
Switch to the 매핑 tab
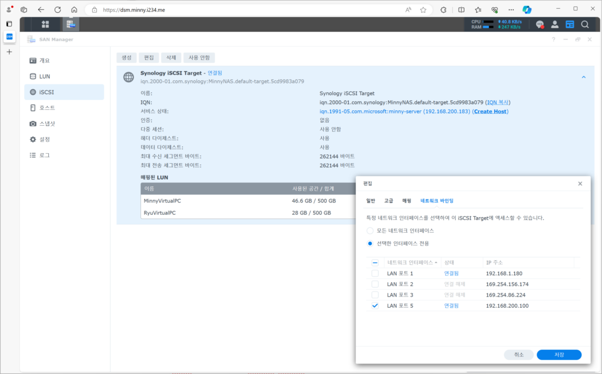pyautogui.click(x=407, y=201)
